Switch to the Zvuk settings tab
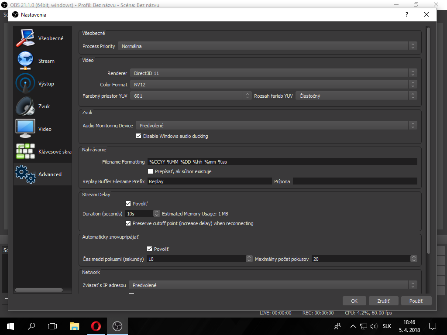447x335 pixels. (42, 106)
